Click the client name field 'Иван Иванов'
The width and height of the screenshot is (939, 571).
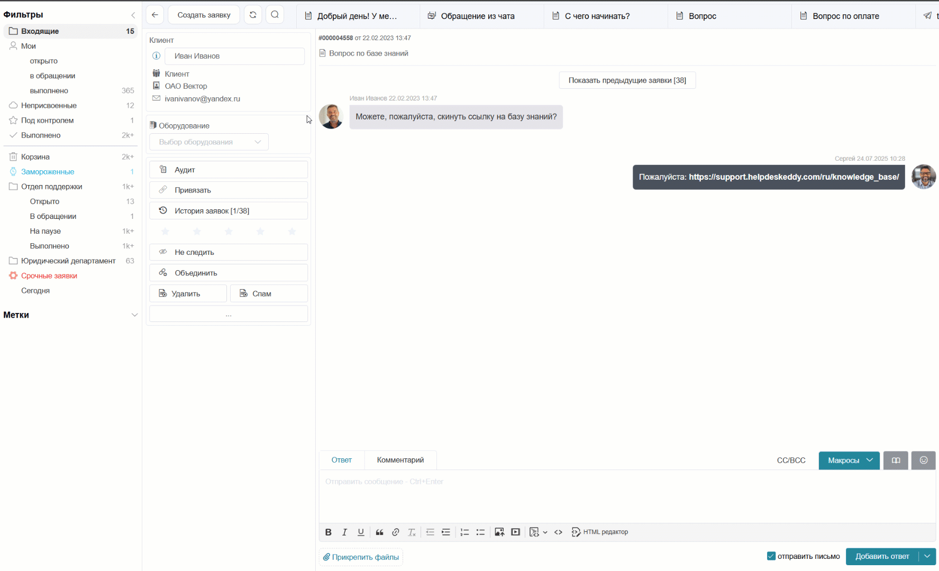[234, 56]
